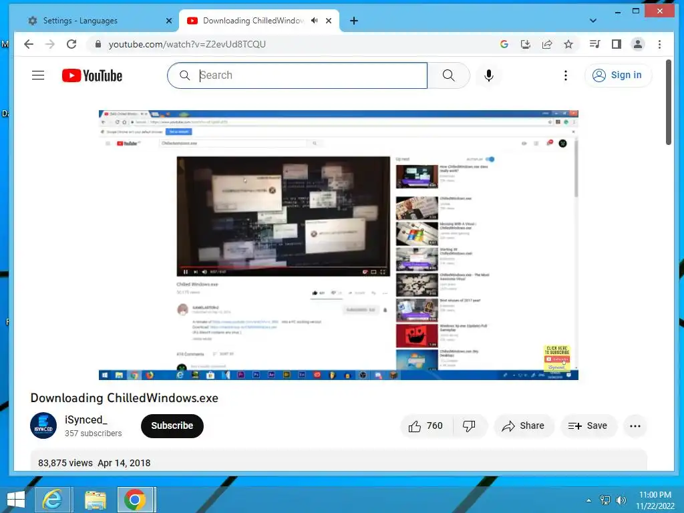Image resolution: width=684 pixels, height=513 pixels.
Task: Open the Windows Start menu
Action: [x=16, y=500]
